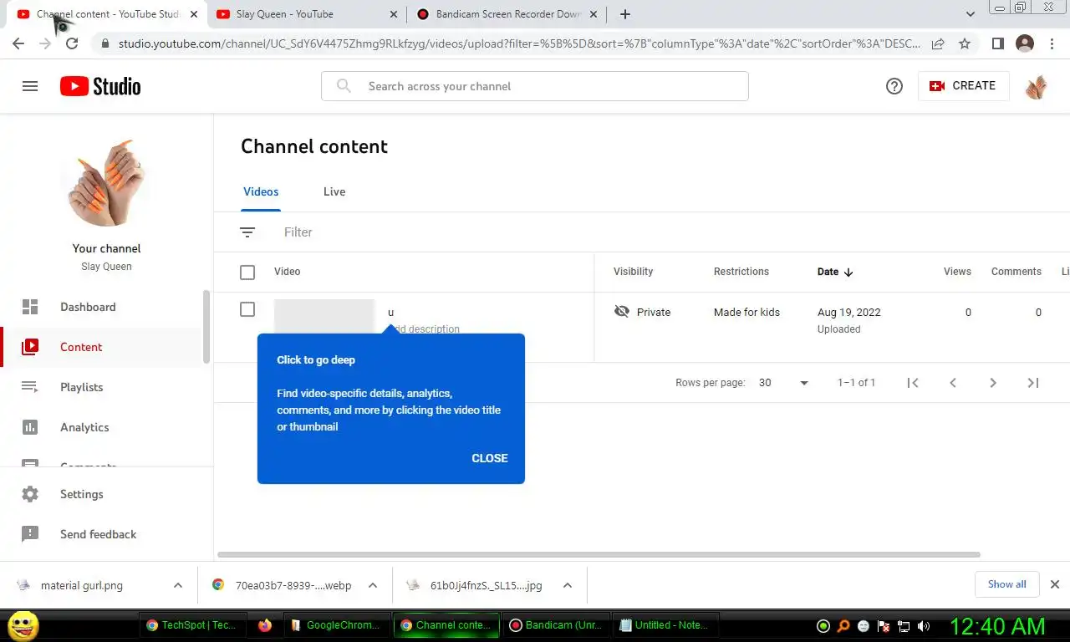Image resolution: width=1070 pixels, height=642 pixels.
Task: Click the horizontal scrollbar under the table
Action: (x=599, y=554)
